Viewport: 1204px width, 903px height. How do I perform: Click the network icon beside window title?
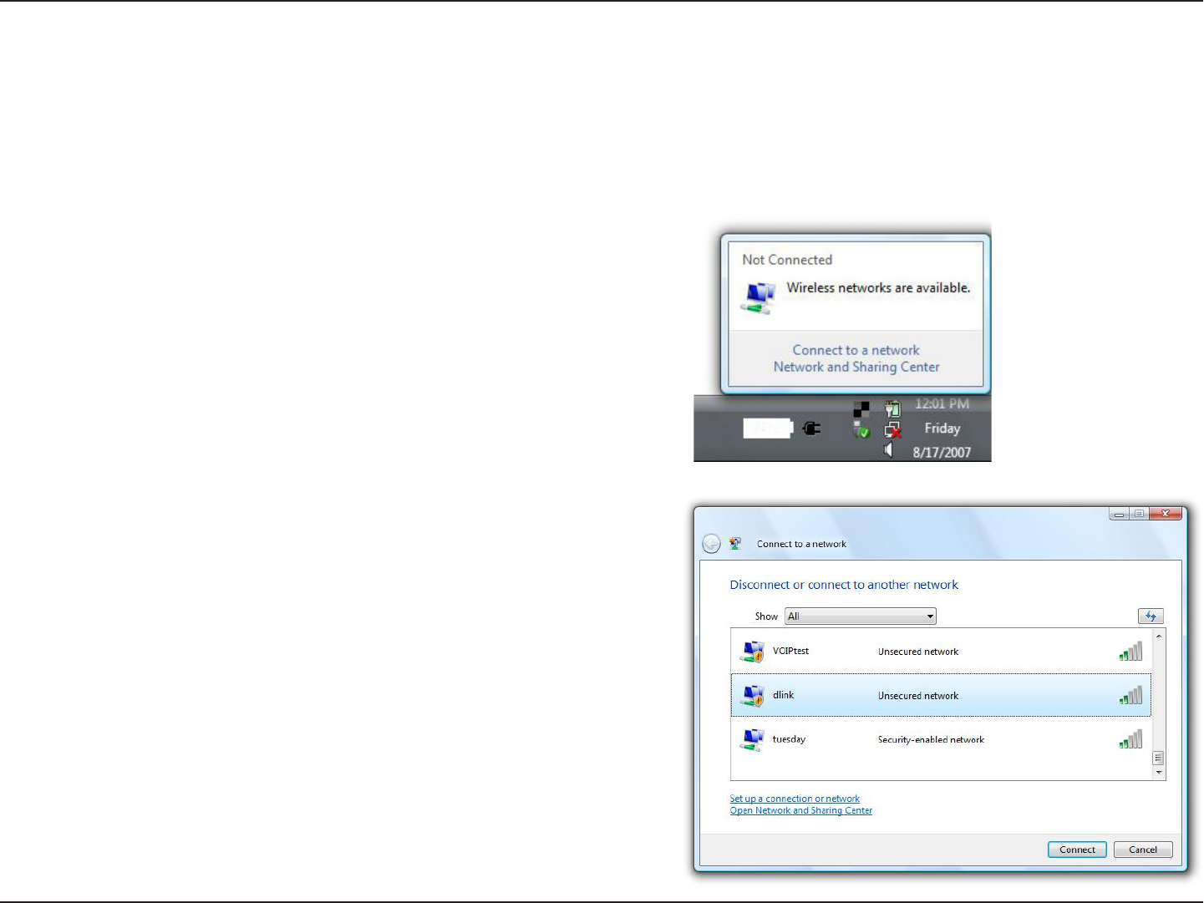735,544
